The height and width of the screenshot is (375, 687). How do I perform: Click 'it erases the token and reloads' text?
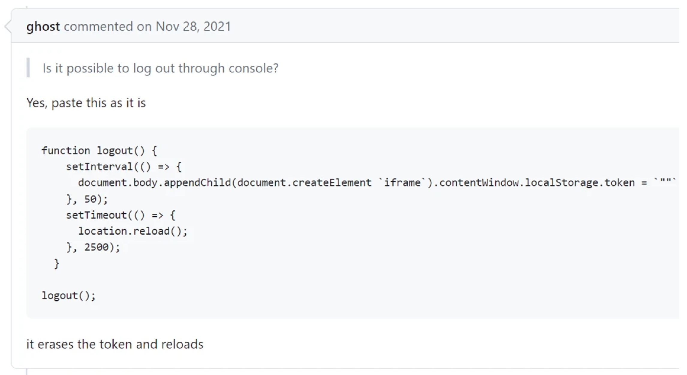(x=115, y=344)
